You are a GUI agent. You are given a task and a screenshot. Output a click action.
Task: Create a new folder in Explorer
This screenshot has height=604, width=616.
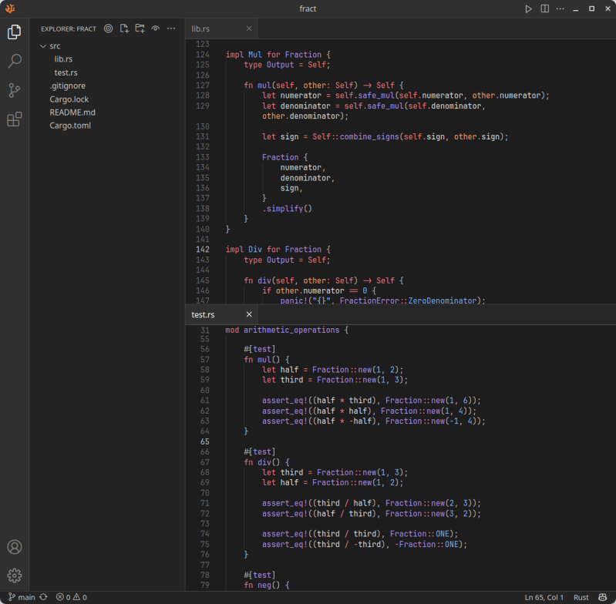(x=140, y=29)
